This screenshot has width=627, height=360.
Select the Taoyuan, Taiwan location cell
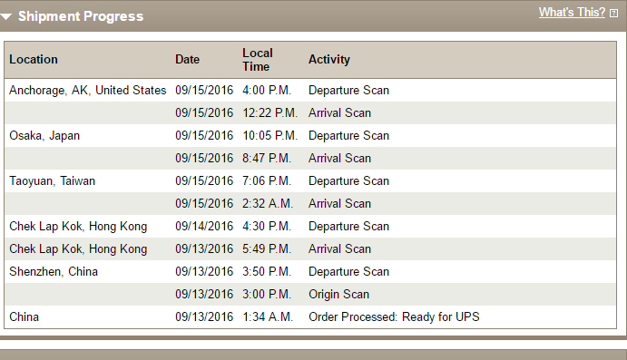point(52,181)
